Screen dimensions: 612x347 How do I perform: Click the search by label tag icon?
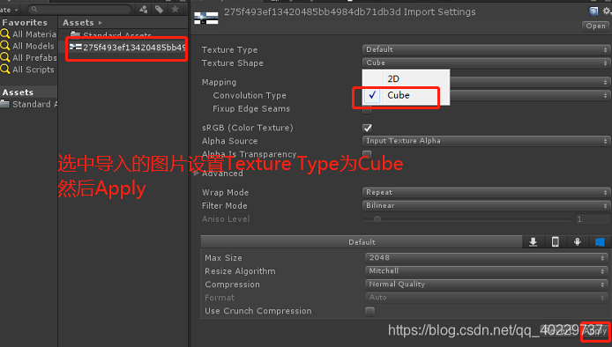coord(160,9)
